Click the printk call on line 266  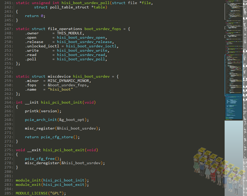32,111
